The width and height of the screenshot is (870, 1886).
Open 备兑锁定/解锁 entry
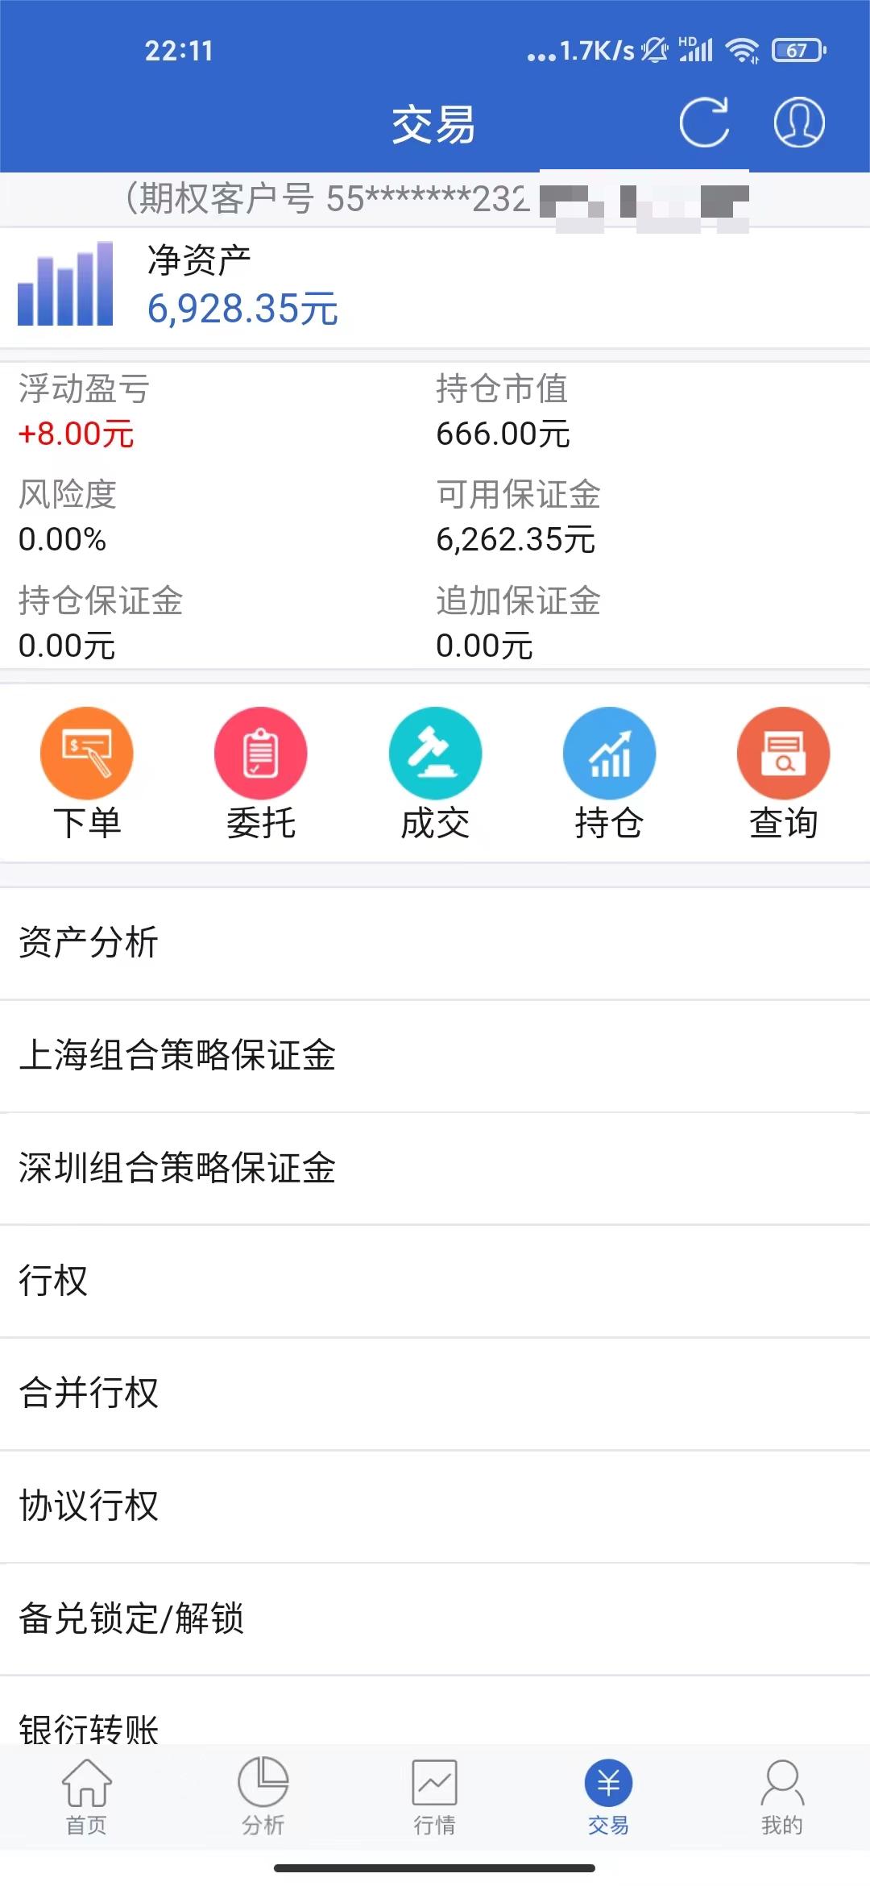click(x=435, y=1619)
